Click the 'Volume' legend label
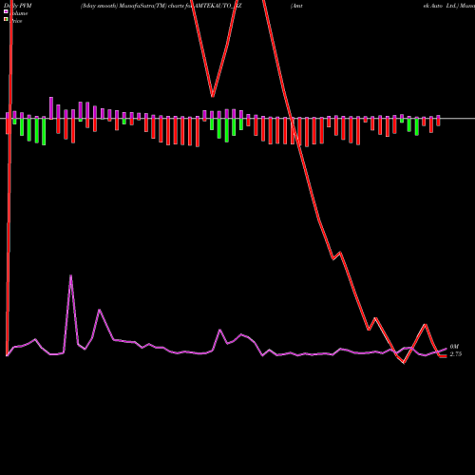 tap(19, 13)
